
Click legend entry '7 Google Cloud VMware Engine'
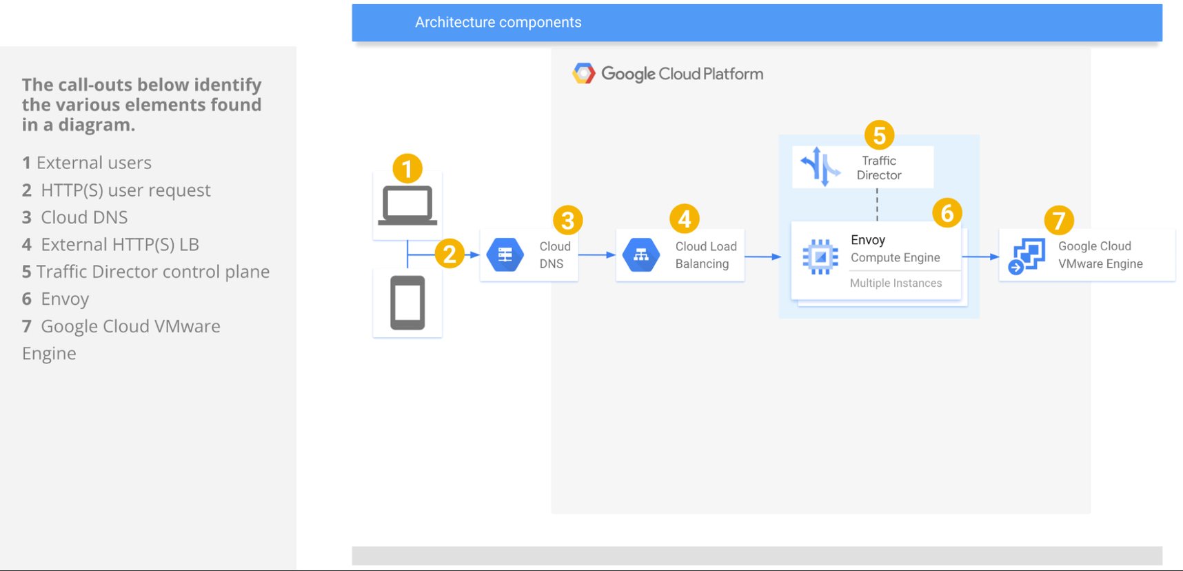121,339
